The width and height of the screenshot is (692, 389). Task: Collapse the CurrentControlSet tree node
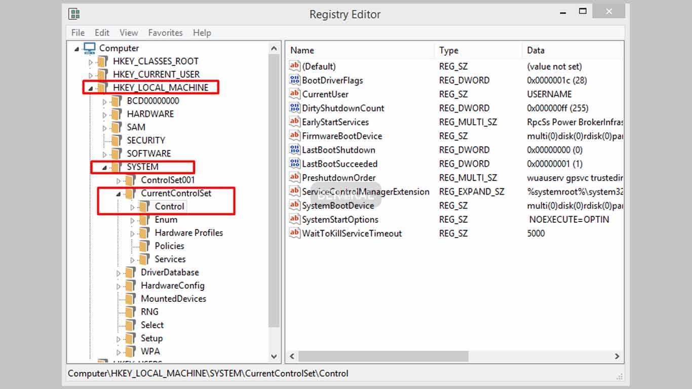[118, 193]
